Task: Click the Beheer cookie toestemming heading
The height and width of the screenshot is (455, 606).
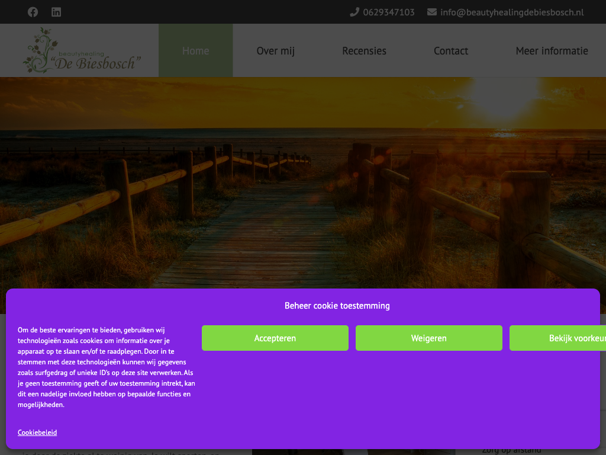Action: click(337, 306)
